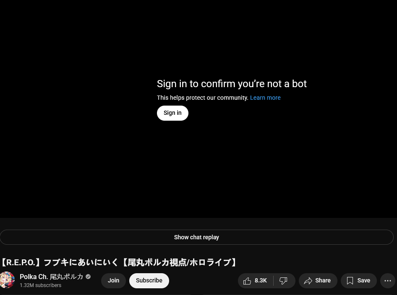Join the channel membership
Viewport: 397px width, 295px height.
click(x=113, y=281)
